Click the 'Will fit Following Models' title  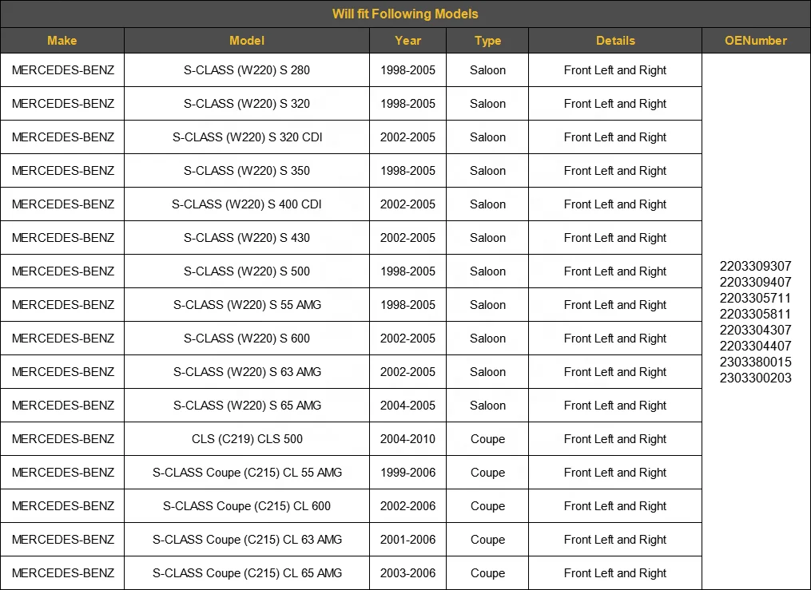pos(405,14)
